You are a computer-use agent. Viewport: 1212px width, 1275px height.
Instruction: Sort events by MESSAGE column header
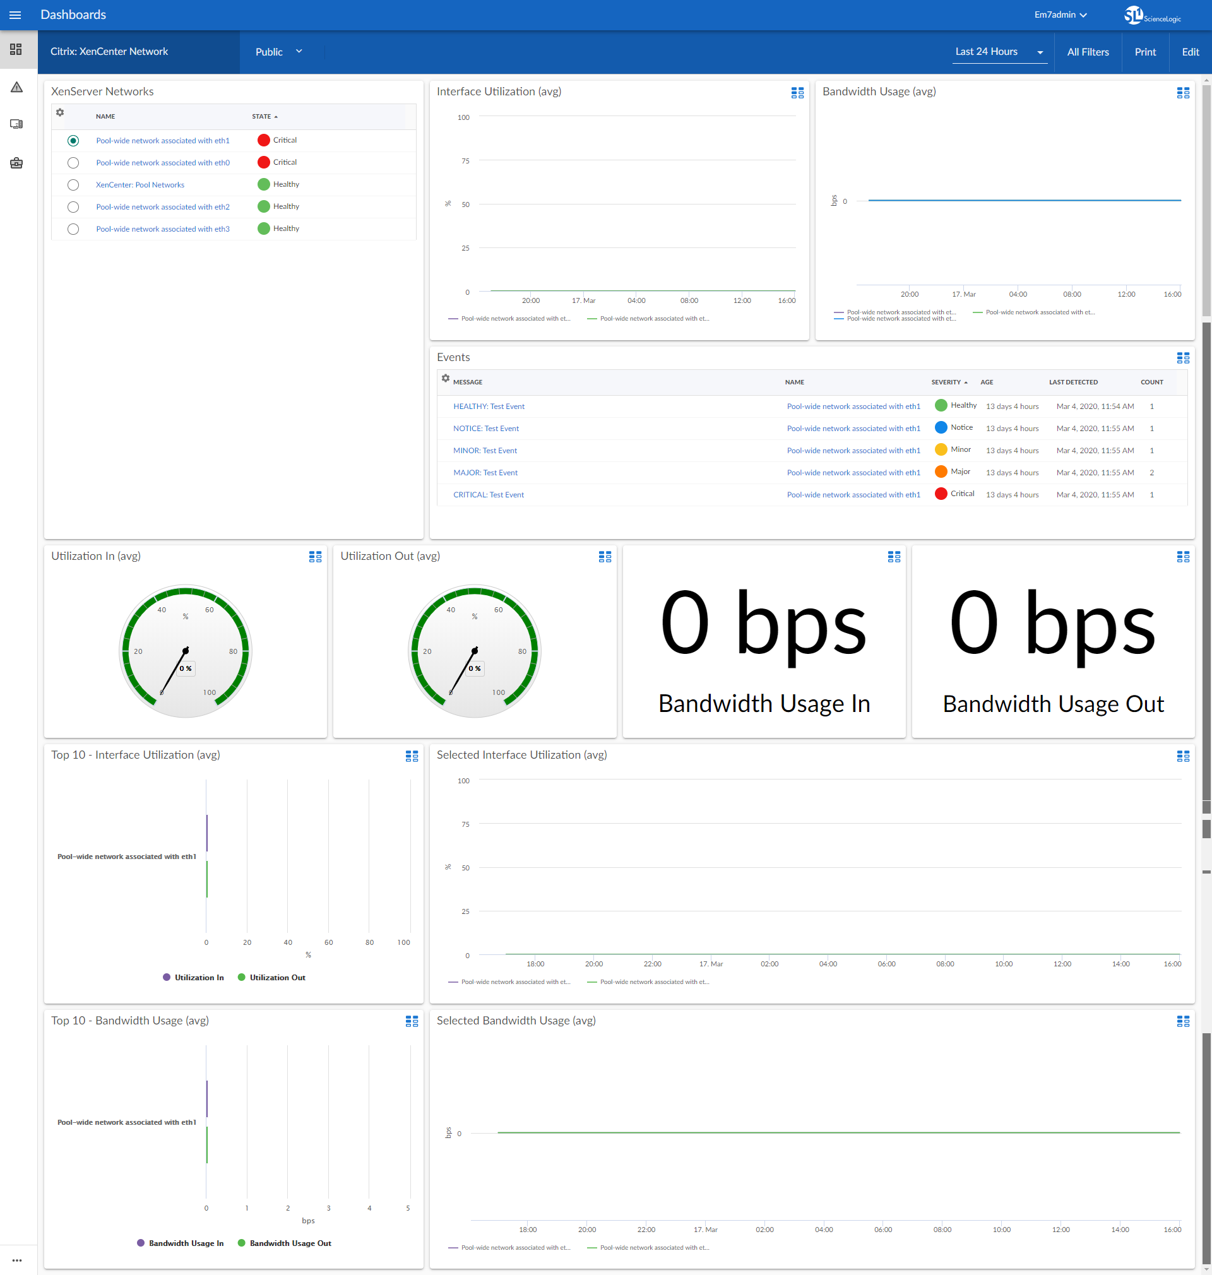(468, 382)
